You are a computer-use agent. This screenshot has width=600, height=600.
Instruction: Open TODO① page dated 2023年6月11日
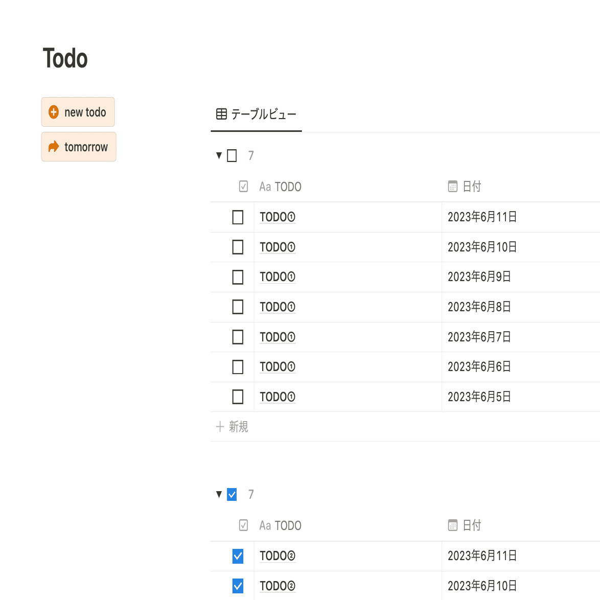pos(278,217)
